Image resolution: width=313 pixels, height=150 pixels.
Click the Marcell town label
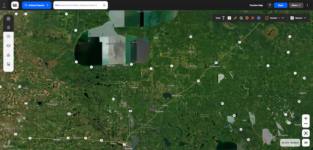pyautogui.click(x=298, y=125)
